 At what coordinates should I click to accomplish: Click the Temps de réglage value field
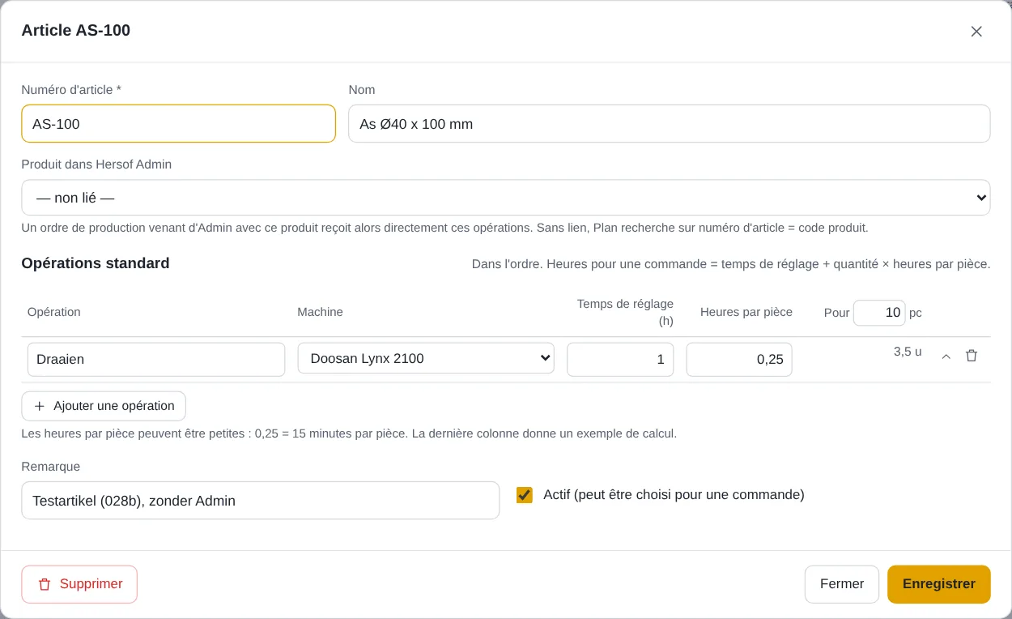[x=620, y=359]
